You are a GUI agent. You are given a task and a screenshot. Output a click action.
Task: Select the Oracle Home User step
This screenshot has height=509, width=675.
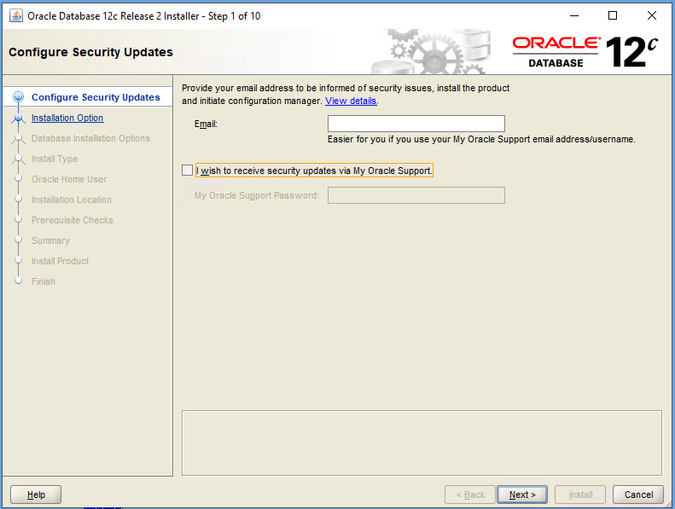69,179
